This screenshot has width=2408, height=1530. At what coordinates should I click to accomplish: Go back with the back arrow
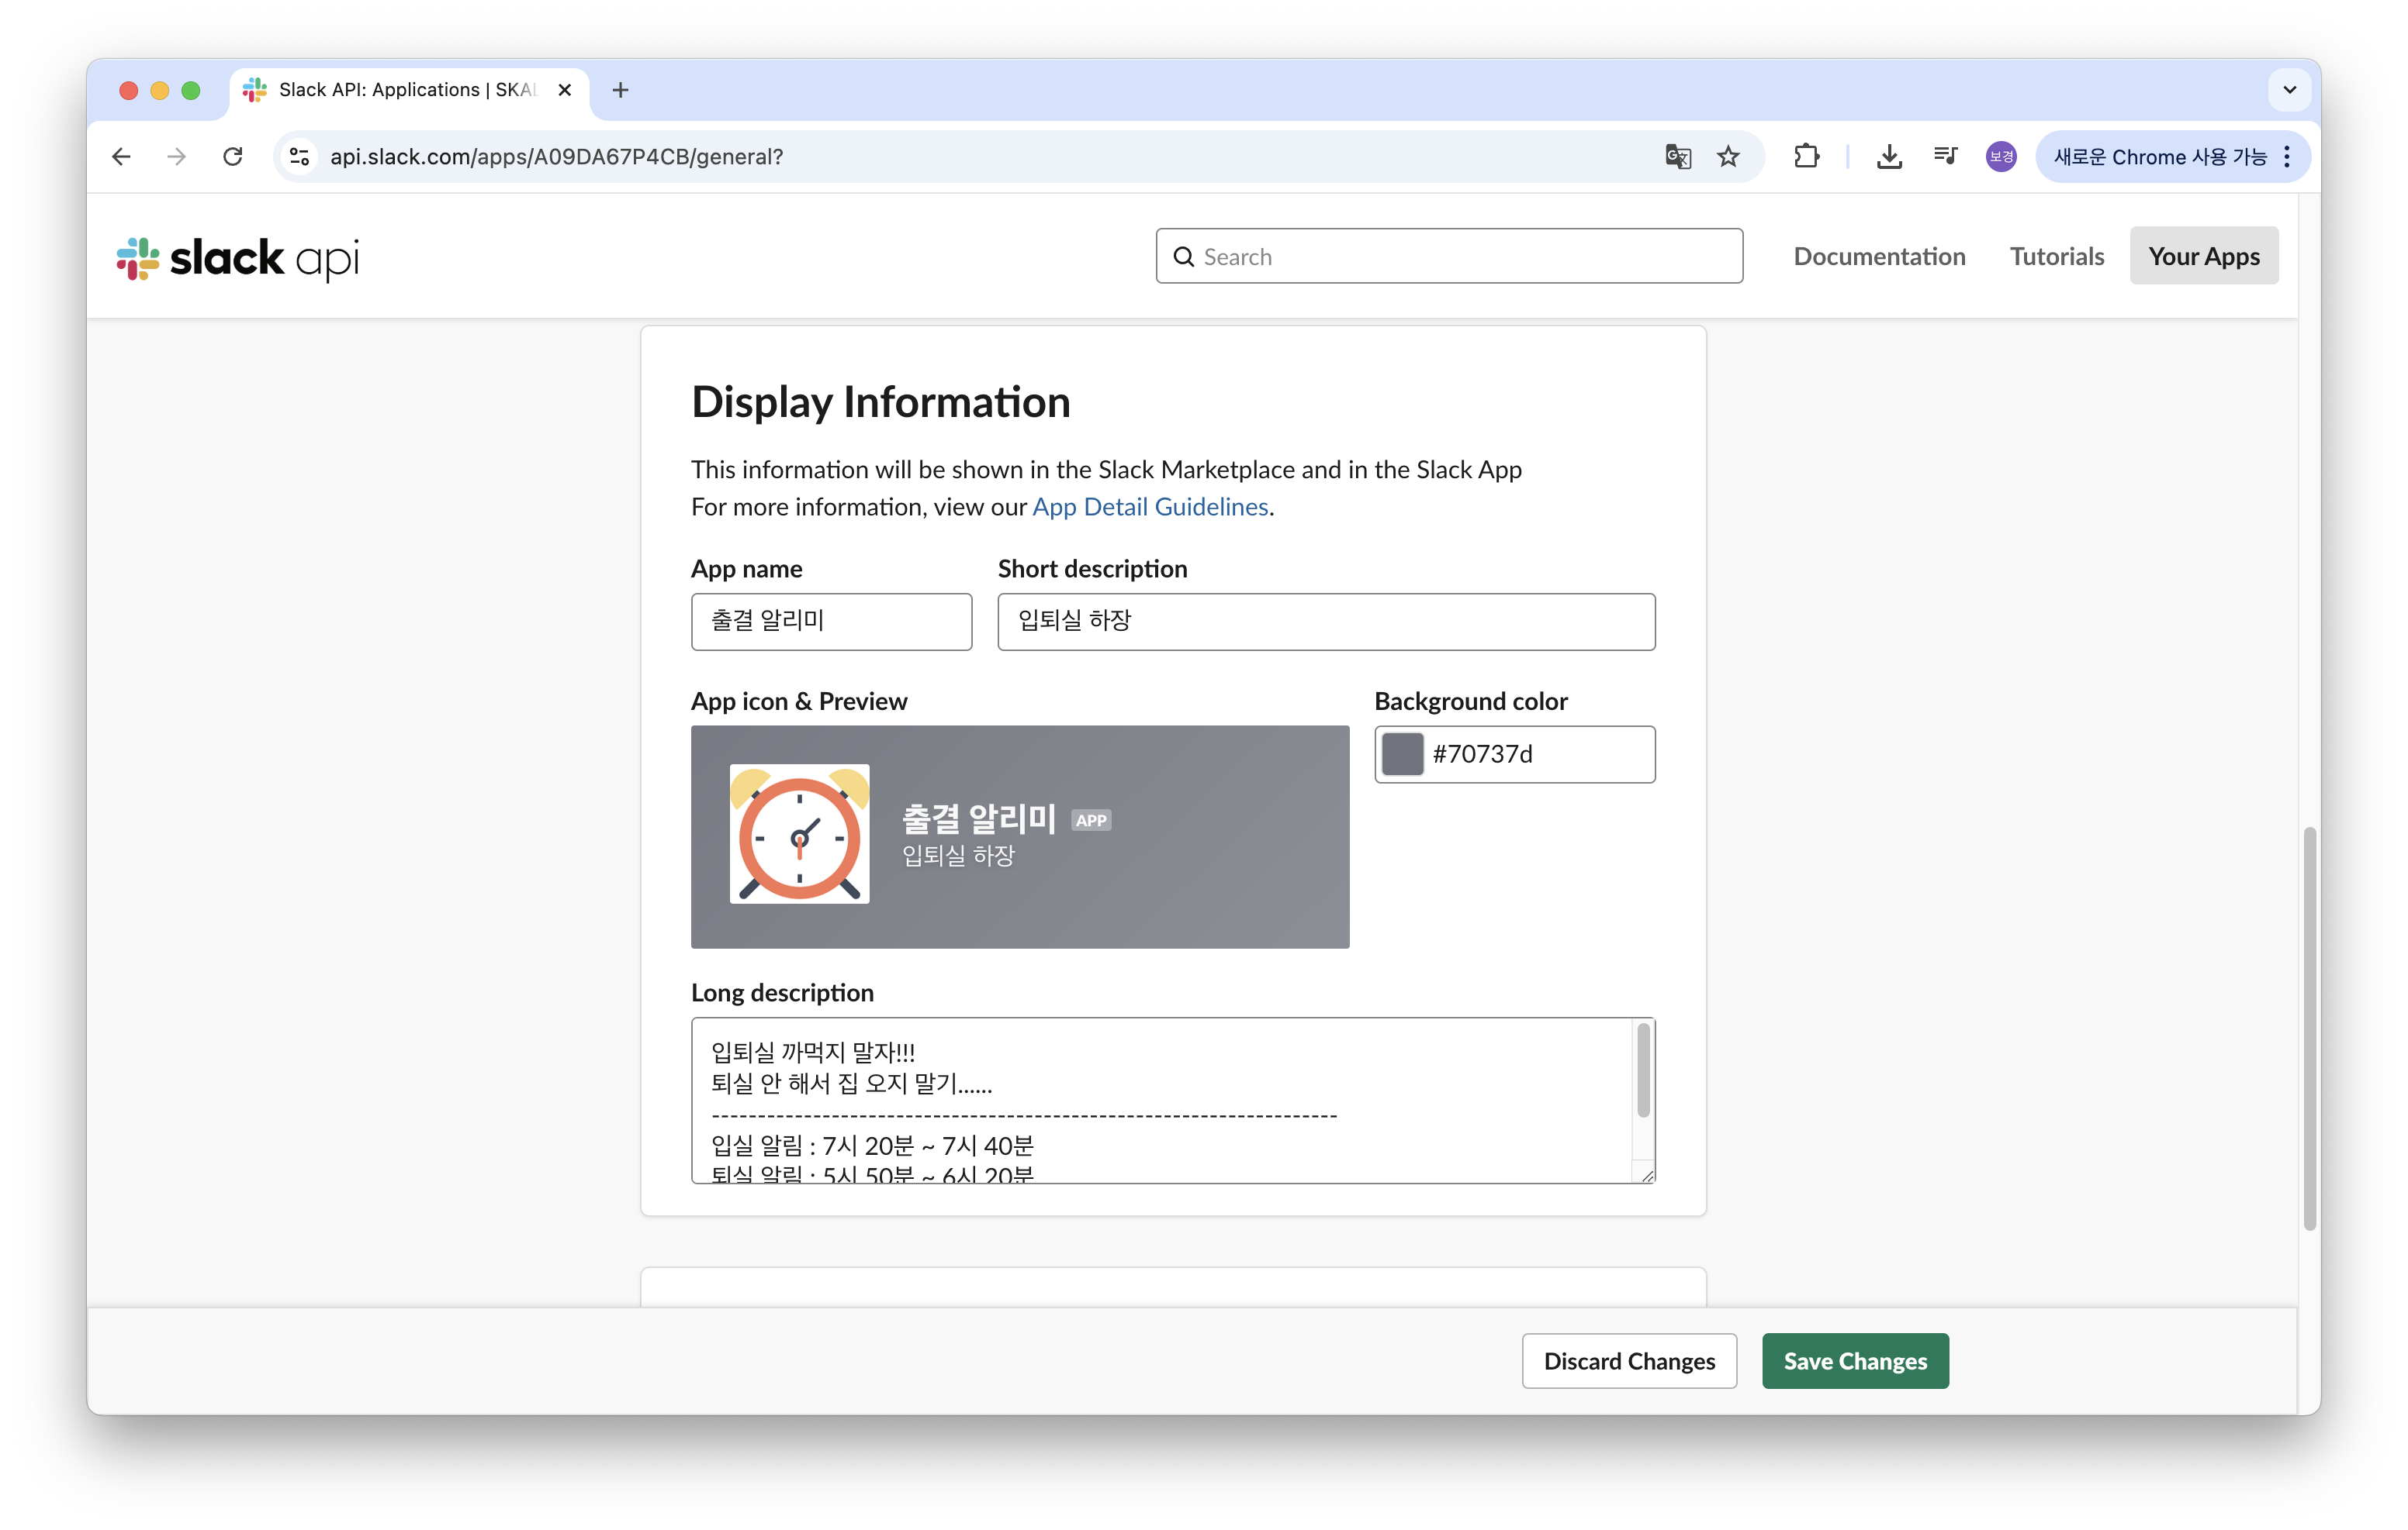122,157
